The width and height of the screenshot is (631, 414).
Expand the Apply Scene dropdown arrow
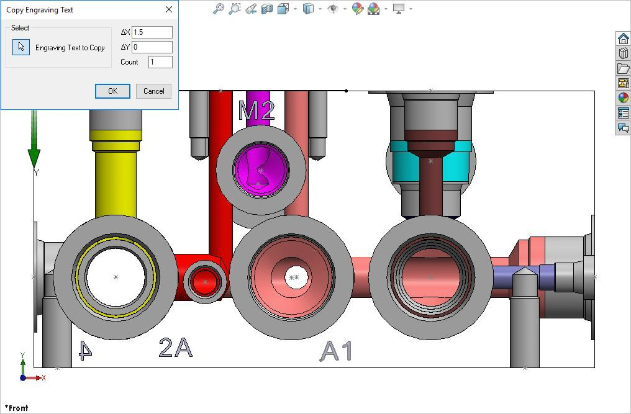(386, 9)
